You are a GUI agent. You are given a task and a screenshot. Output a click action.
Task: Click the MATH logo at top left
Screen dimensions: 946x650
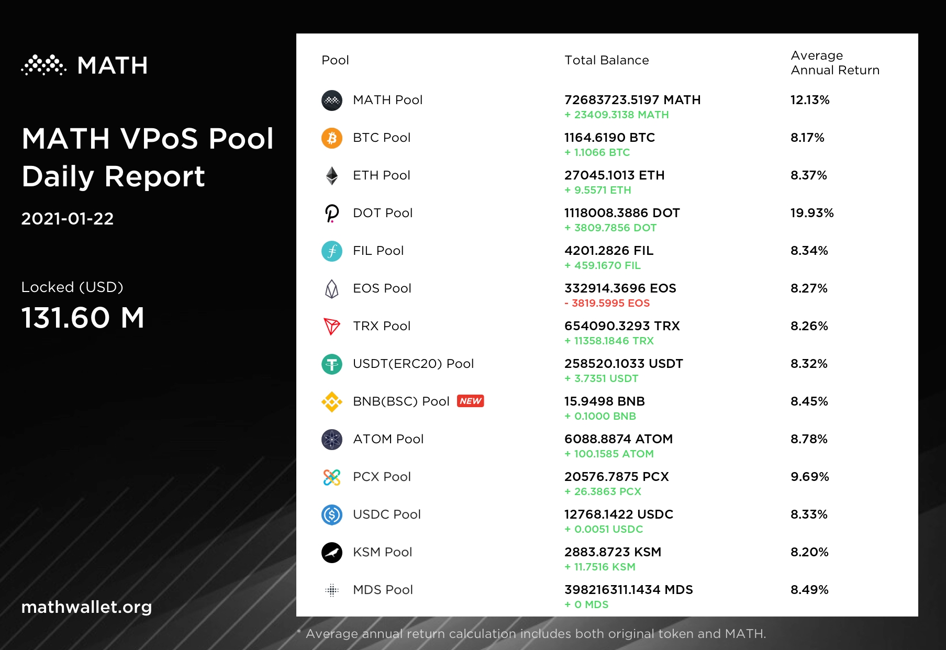point(84,65)
